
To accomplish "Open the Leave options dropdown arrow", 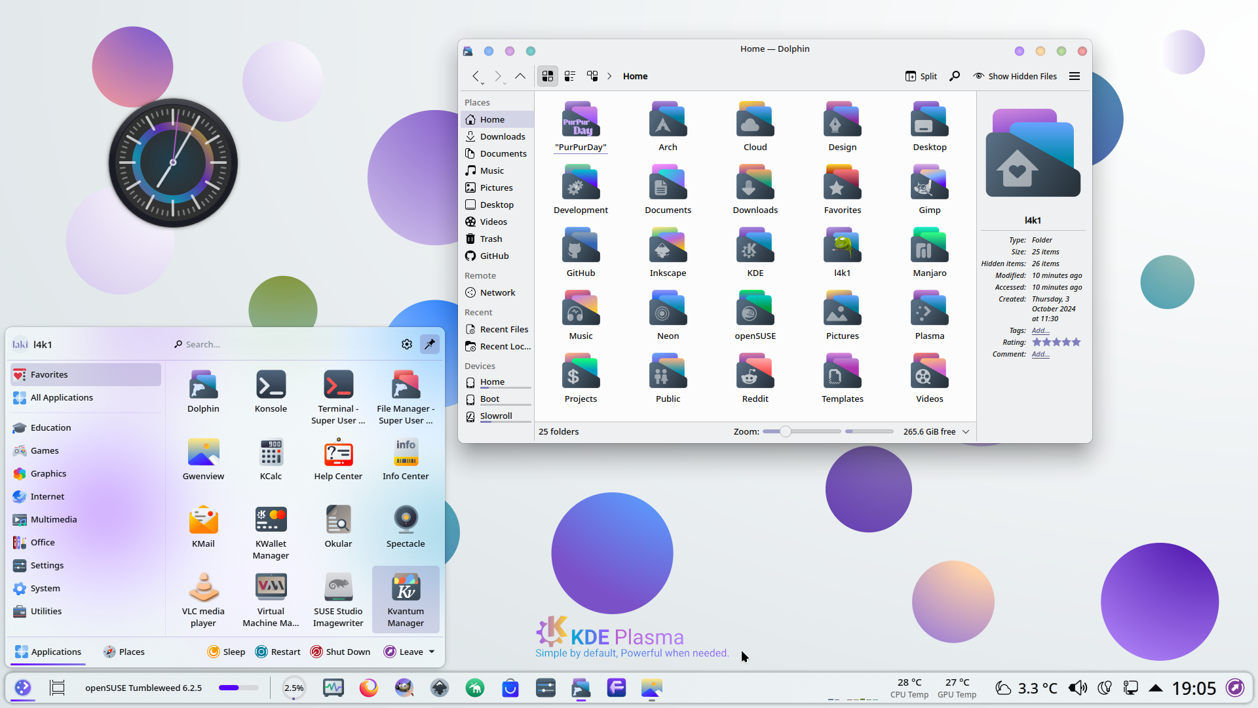I will coord(432,652).
